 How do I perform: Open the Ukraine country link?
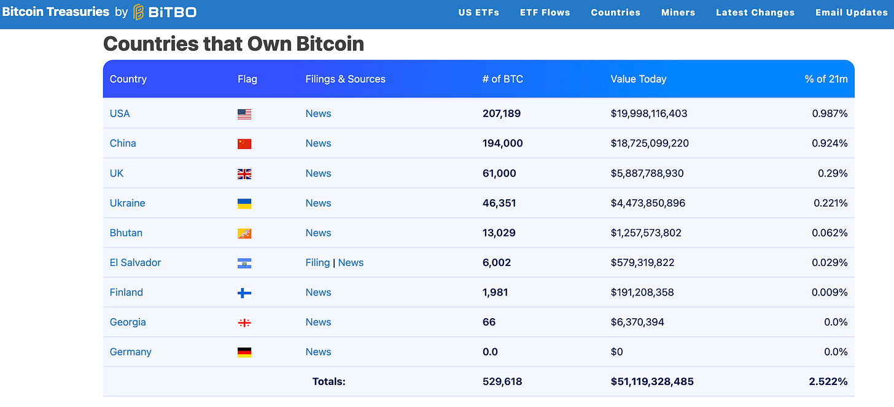pos(128,203)
